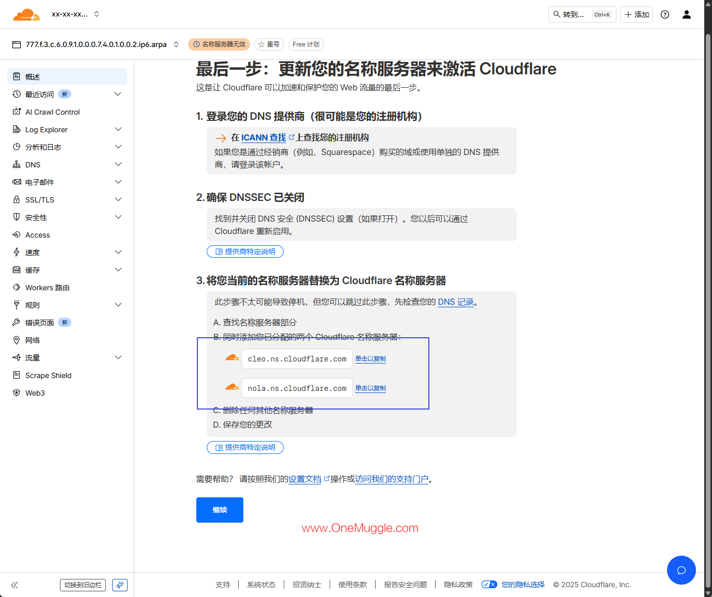Click the 星号 star button

tap(269, 44)
